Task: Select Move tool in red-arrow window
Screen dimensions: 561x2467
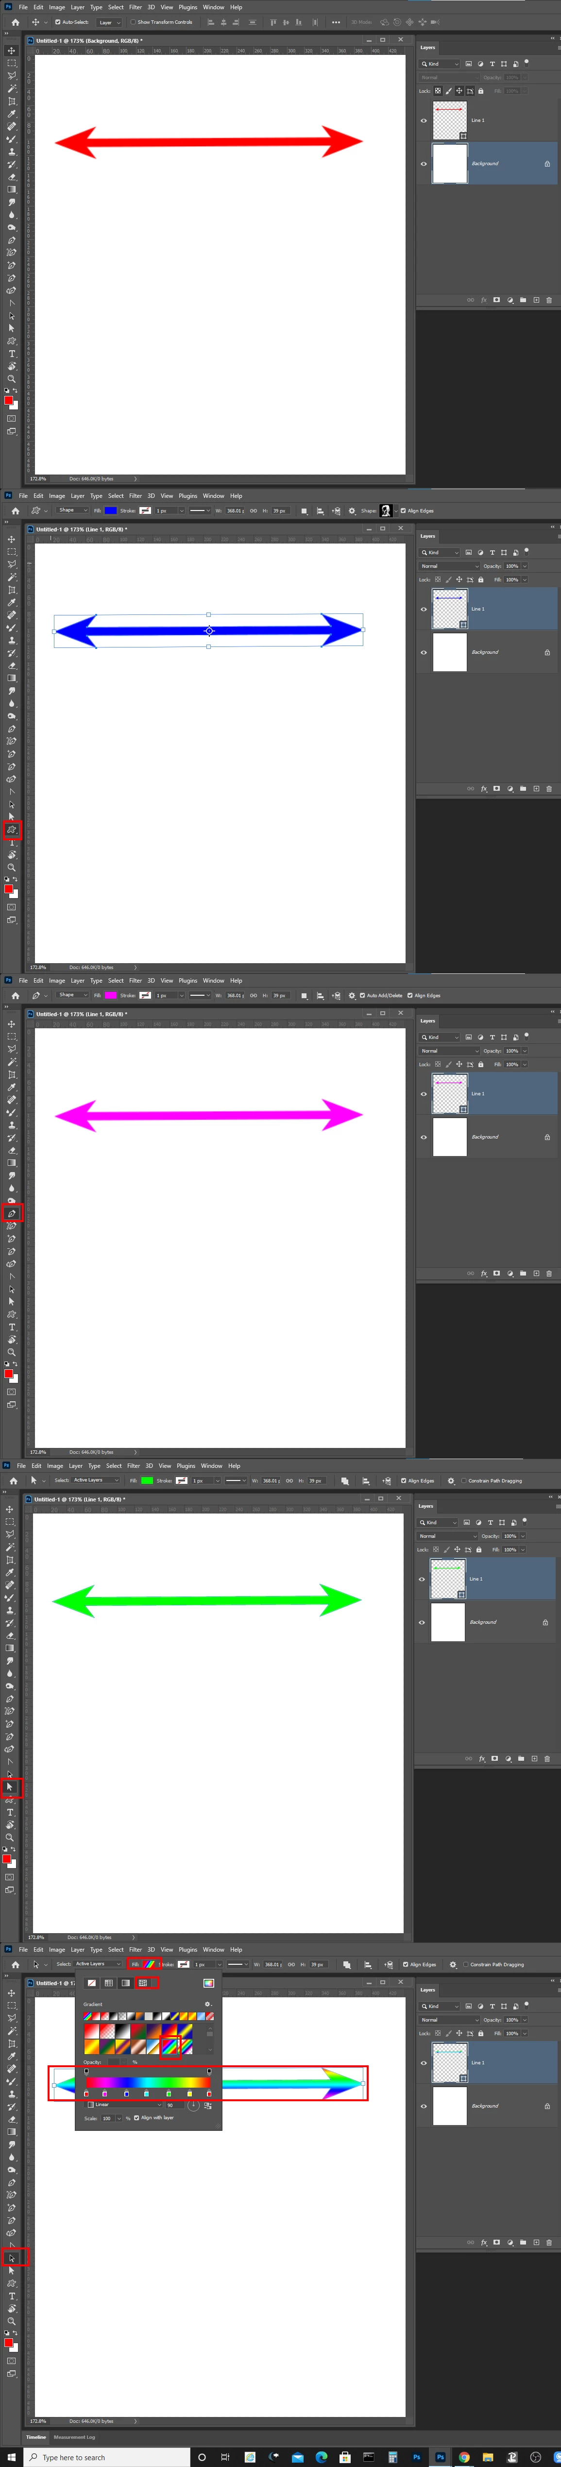Action: 12,51
